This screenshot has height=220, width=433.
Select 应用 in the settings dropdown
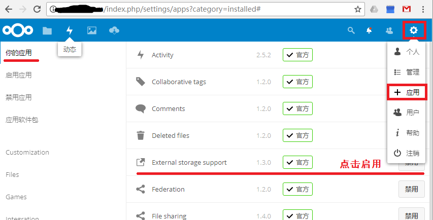tap(407, 92)
